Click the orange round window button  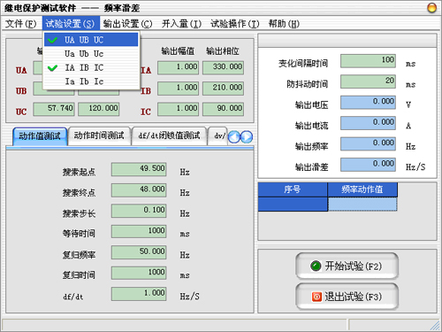(431, 8)
